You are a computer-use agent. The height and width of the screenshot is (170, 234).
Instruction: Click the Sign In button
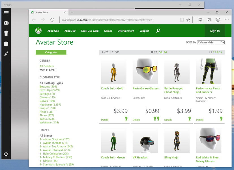click(215, 31)
